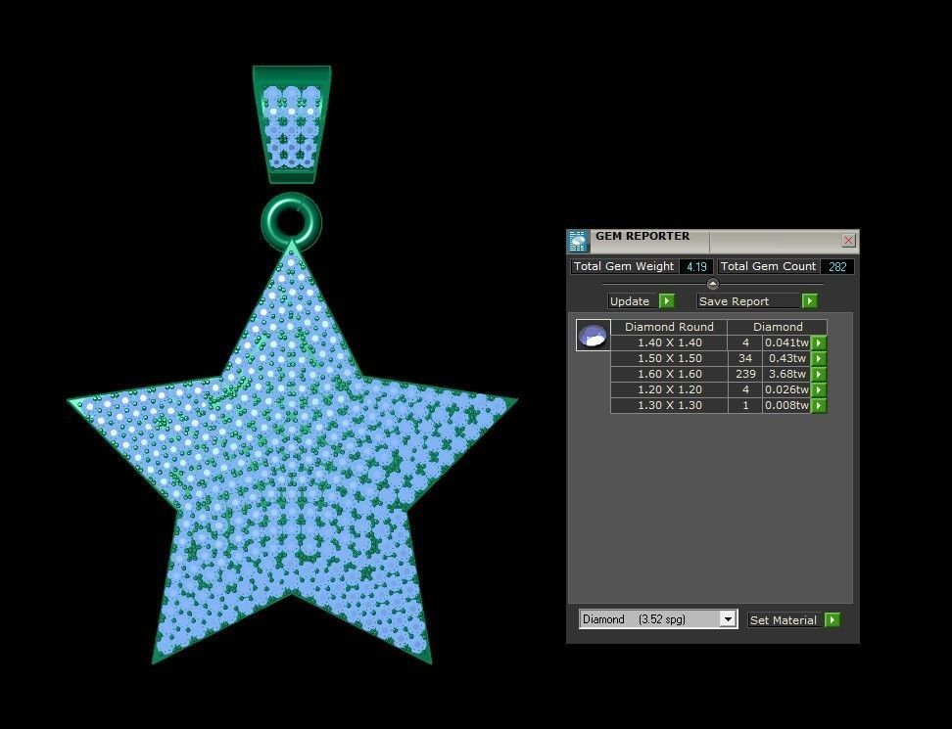
Task: Click the green arrow next to Update
Action: [x=667, y=300]
